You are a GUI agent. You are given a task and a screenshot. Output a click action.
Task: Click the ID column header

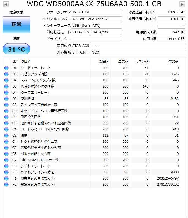click(14, 61)
